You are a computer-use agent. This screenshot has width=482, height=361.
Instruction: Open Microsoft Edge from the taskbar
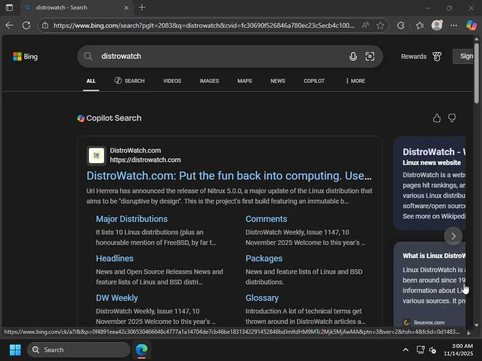tap(142, 350)
